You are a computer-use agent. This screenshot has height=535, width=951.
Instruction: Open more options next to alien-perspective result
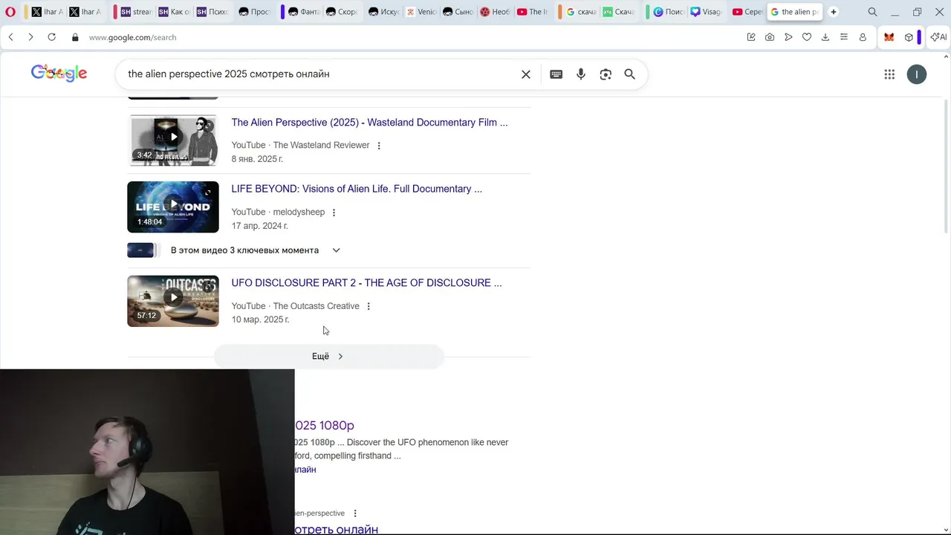point(355,513)
